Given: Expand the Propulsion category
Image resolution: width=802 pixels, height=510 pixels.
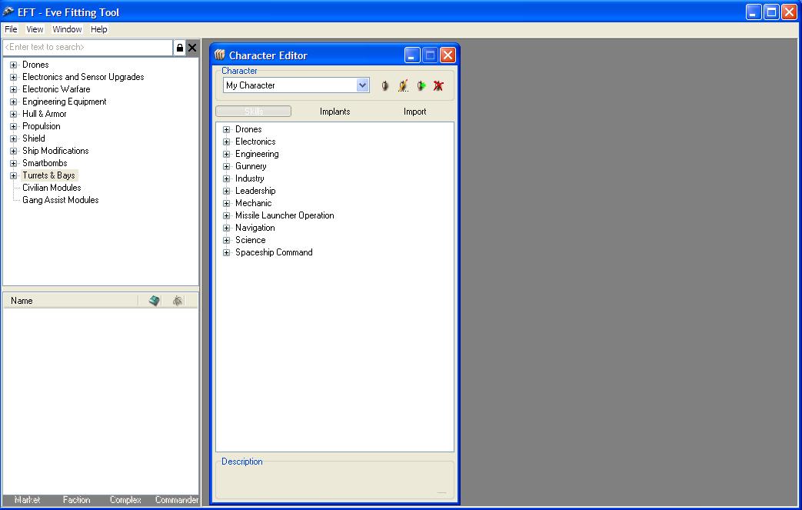Looking at the screenshot, I should click(x=14, y=126).
